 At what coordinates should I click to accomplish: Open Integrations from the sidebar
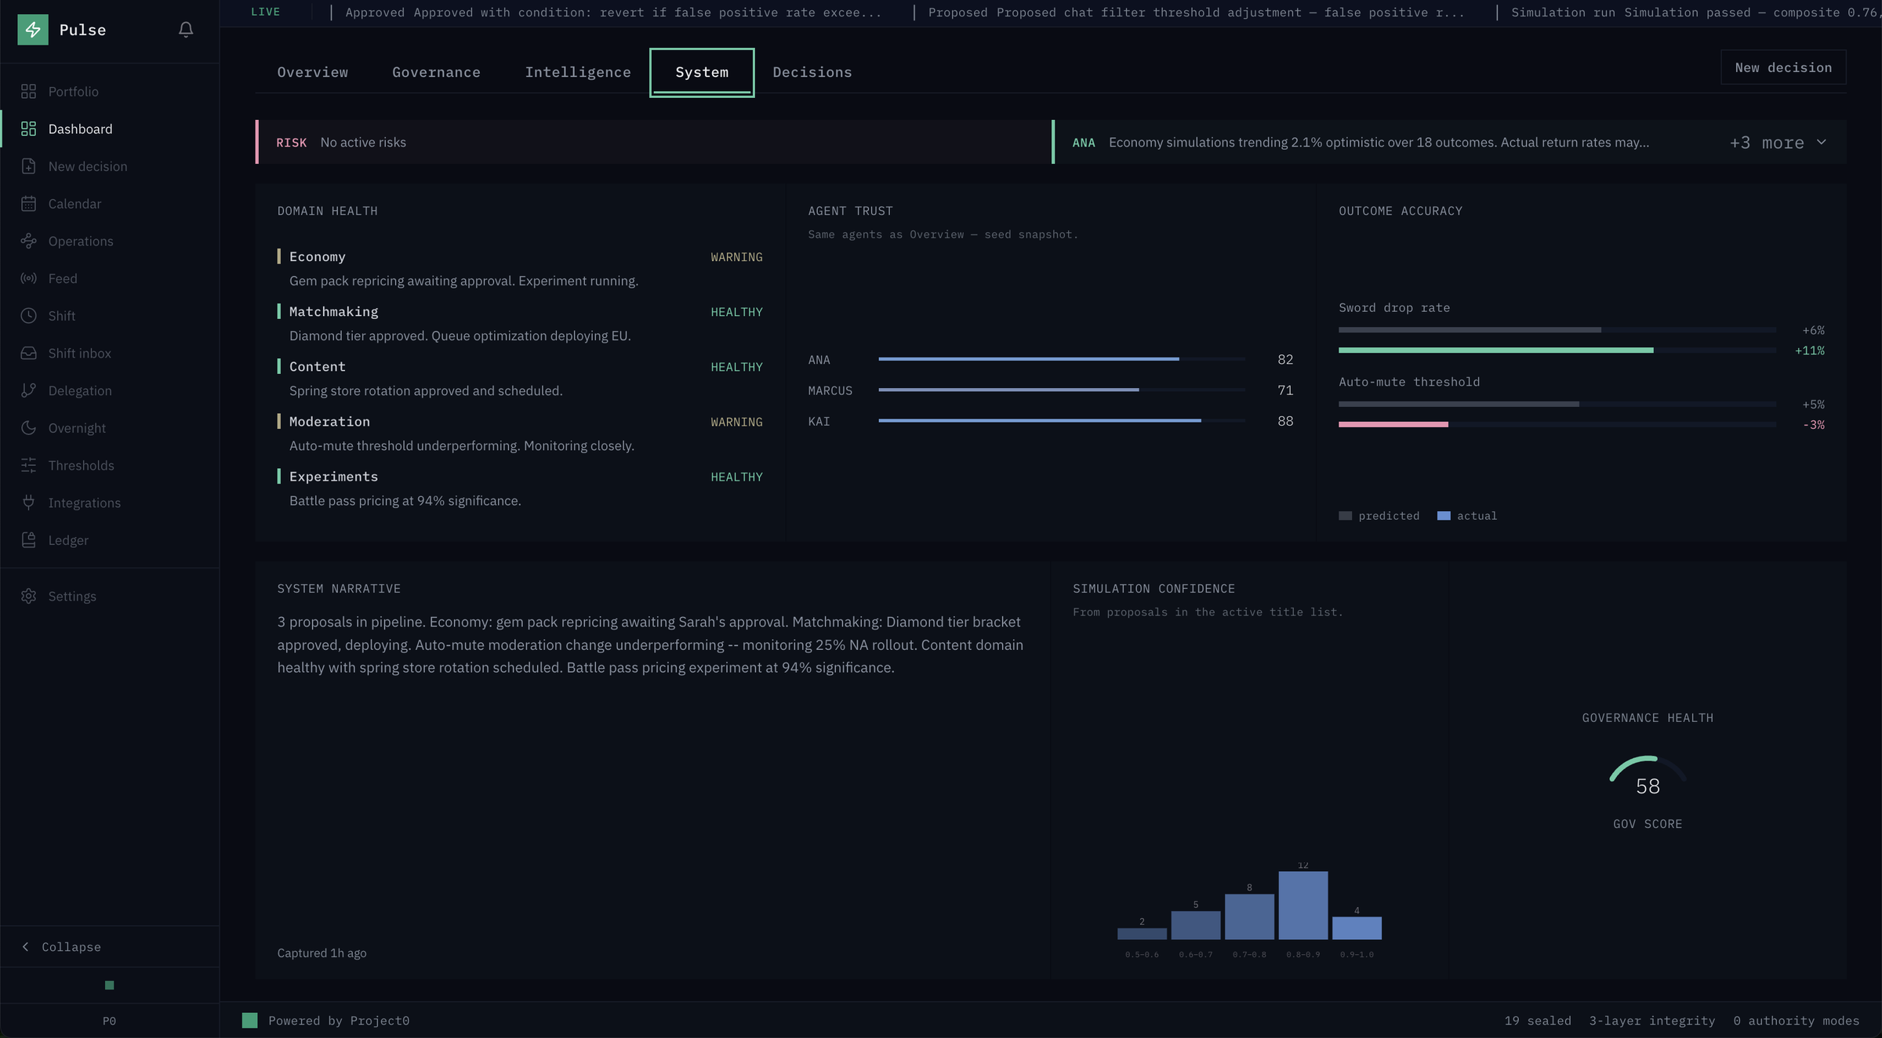(x=110, y=503)
